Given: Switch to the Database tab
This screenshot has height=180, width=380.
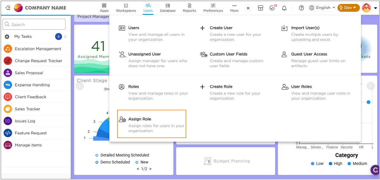Looking at the screenshot, I should click(168, 8).
